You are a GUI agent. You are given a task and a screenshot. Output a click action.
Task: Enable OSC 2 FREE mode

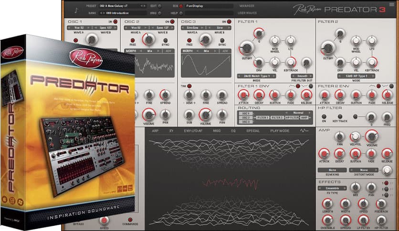click(133, 41)
